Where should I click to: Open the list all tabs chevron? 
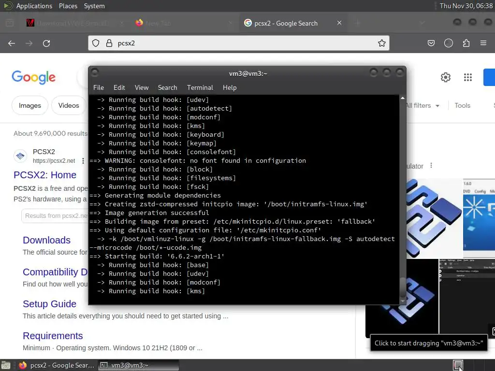[x=422, y=23]
